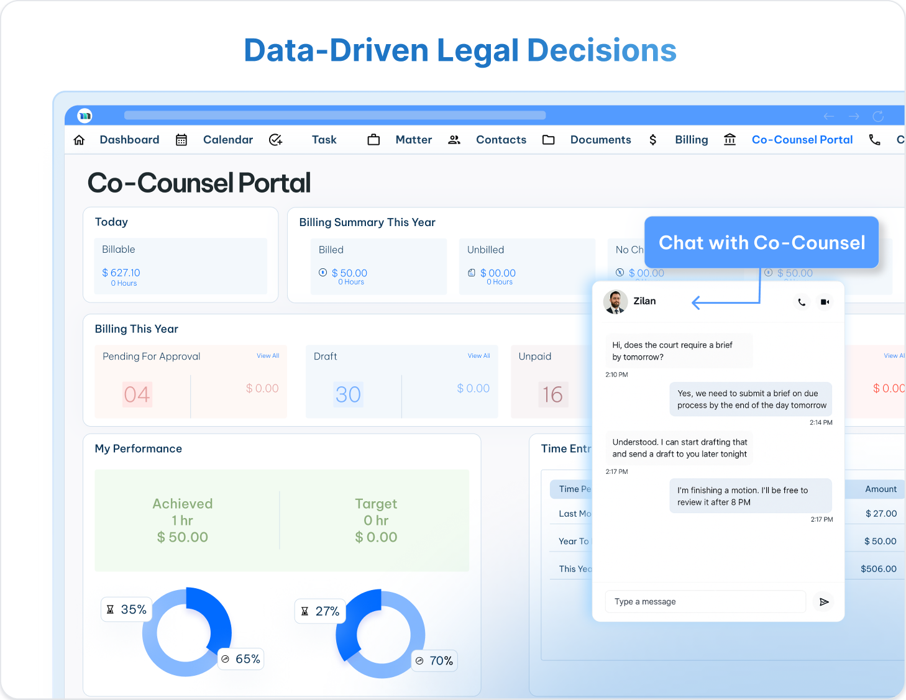Image resolution: width=906 pixels, height=700 pixels.
Task: Click the Chat with Co-Counsel button
Action: click(x=762, y=242)
